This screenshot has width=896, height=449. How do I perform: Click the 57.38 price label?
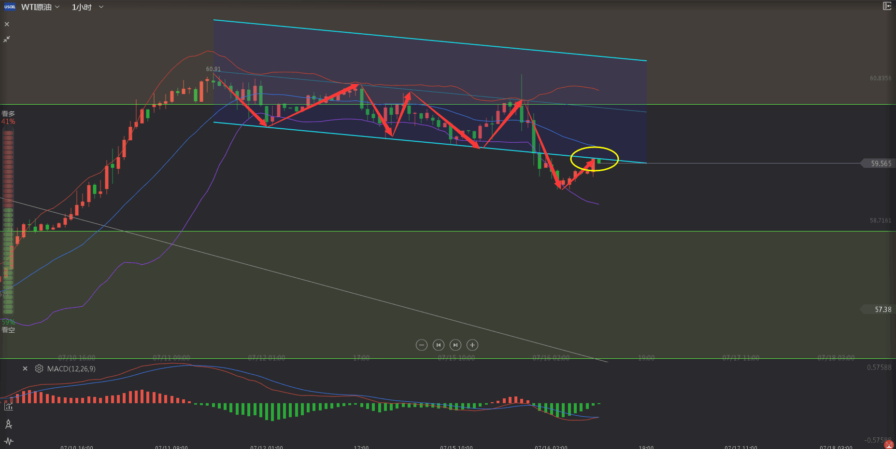tap(879, 309)
